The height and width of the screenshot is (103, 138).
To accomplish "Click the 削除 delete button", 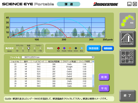I will pos(104,77).
